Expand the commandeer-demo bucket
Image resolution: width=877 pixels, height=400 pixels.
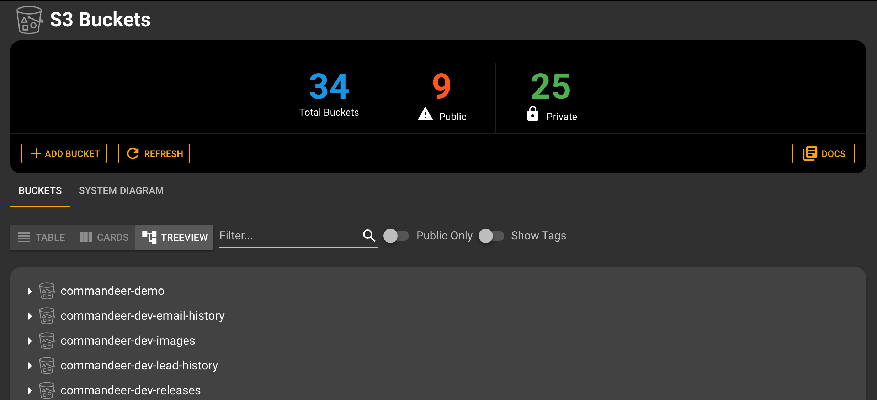30,291
